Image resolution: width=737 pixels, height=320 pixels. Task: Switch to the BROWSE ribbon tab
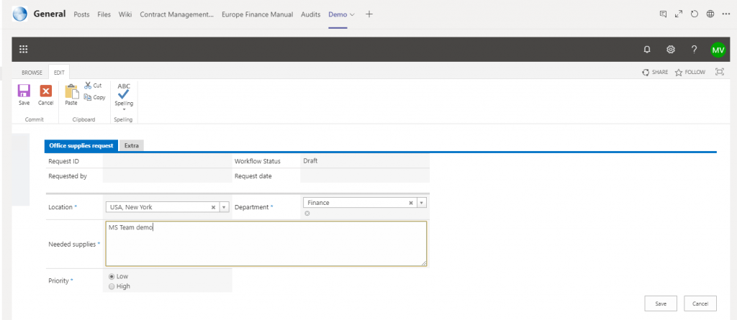(32, 73)
